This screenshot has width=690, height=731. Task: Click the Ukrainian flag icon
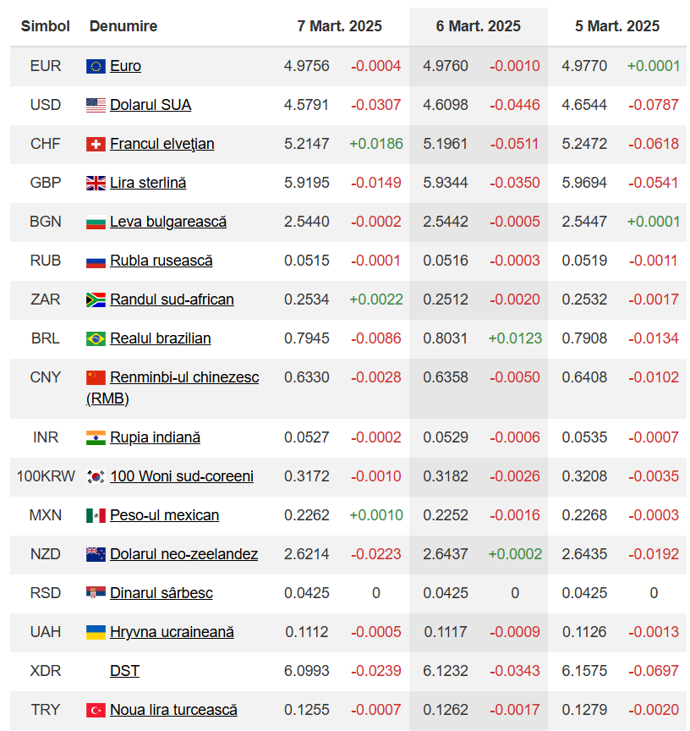pyautogui.click(x=96, y=632)
